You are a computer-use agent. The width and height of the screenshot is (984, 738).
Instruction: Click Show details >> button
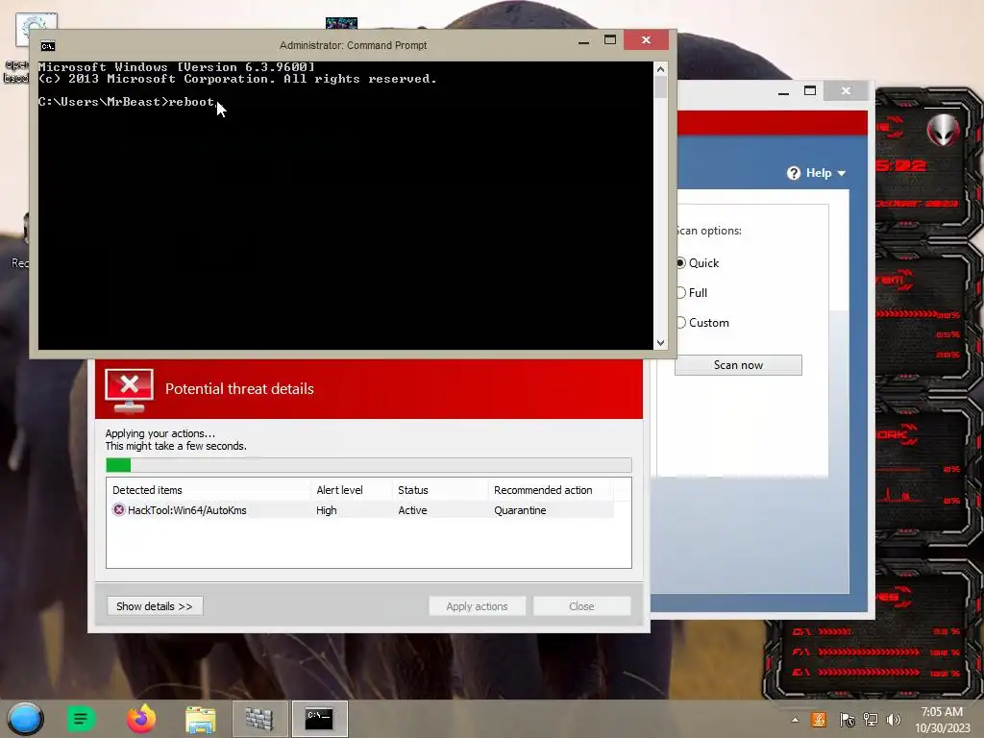tap(155, 606)
